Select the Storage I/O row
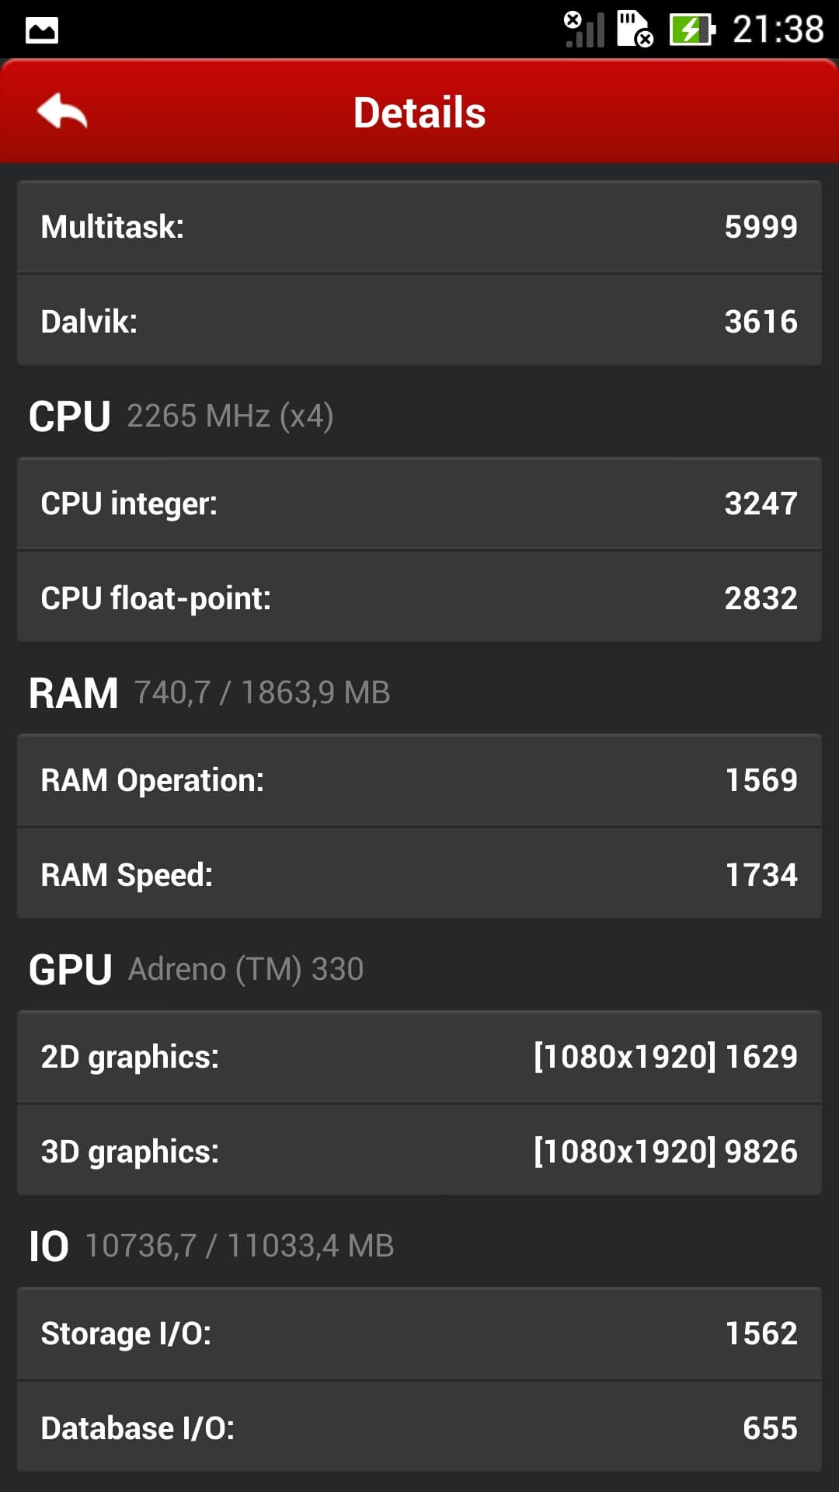Viewport: 839px width, 1492px height. click(x=419, y=1333)
